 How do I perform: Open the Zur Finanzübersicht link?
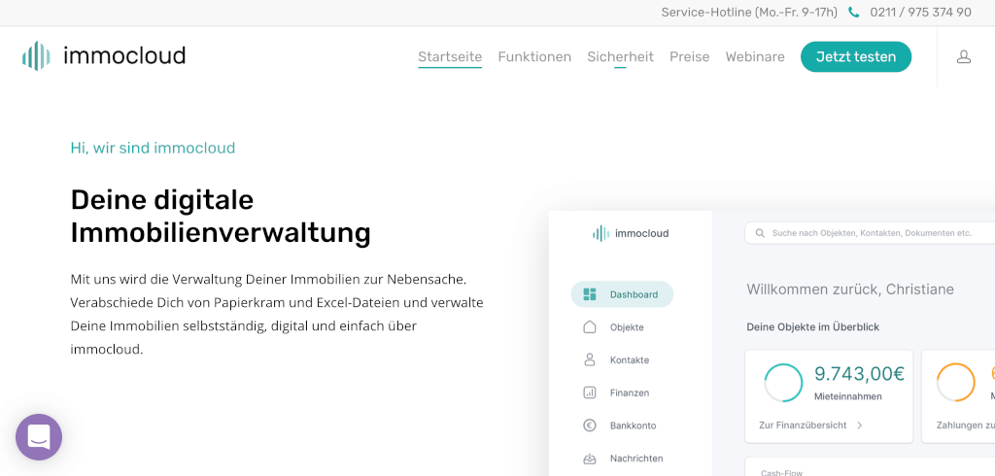pos(803,425)
